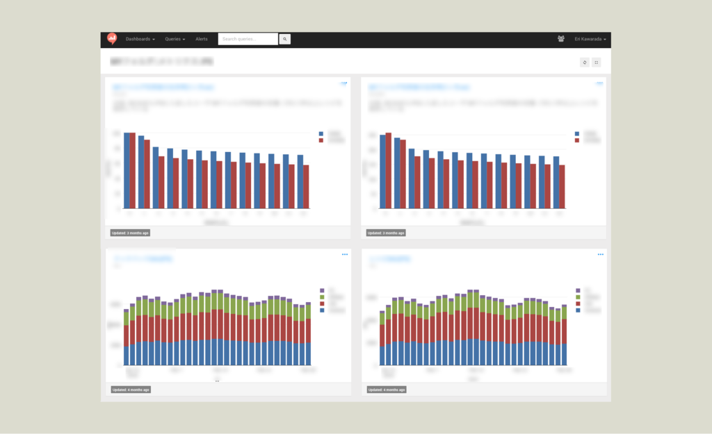Open the top-right widget's query title link

point(419,87)
